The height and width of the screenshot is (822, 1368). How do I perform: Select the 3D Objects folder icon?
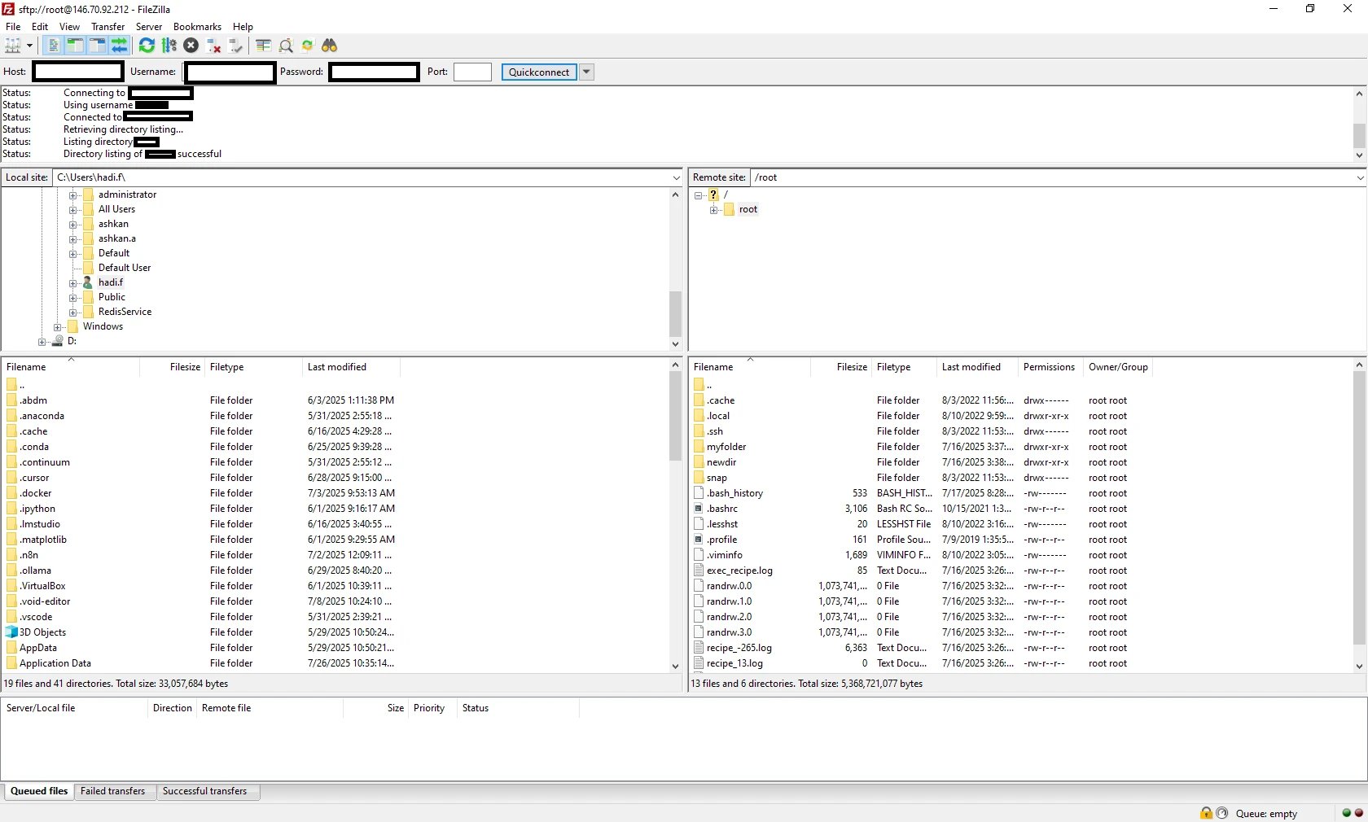pos(11,632)
